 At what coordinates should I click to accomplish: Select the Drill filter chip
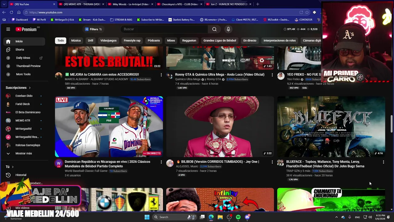pyautogui.click(x=90, y=40)
